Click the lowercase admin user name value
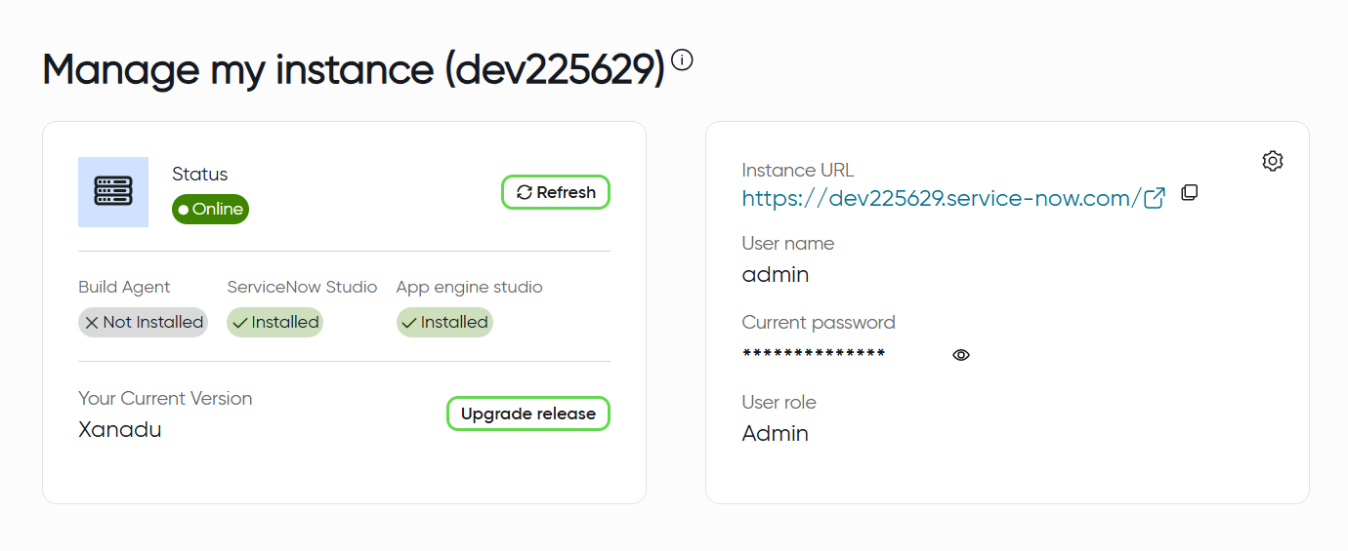Viewport: 1348px width, 551px height. coord(776,275)
